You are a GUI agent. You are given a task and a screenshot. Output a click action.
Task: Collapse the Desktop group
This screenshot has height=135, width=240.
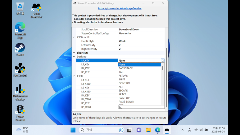pos(74,56)
